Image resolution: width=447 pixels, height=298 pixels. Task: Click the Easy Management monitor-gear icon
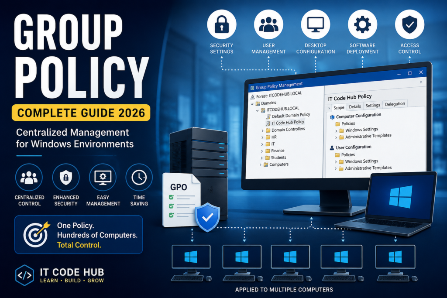(x=103, y=177)
